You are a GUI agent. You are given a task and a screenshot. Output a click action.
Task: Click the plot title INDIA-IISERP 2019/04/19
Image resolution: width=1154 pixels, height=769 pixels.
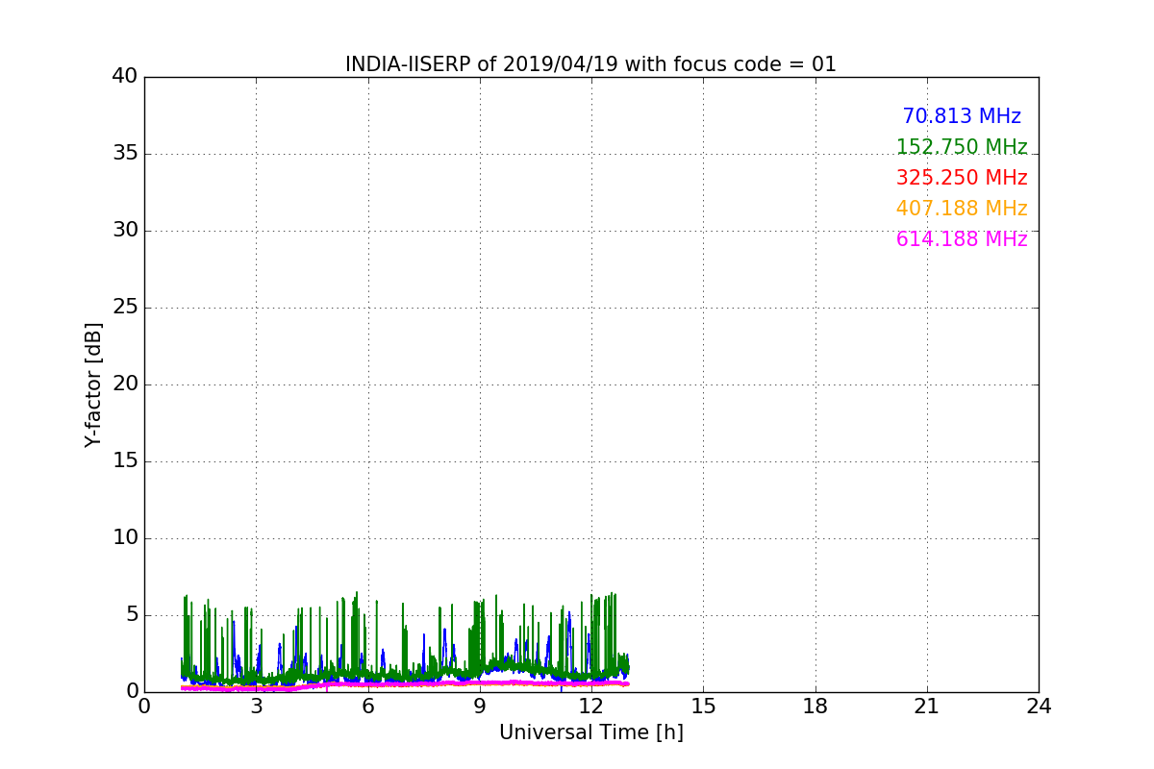pyautogui.click(x=590, y=64)
